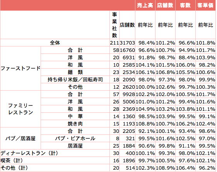Select the 麺類 row label
Viewport: 217px width, 172px height.
(75, 72)
